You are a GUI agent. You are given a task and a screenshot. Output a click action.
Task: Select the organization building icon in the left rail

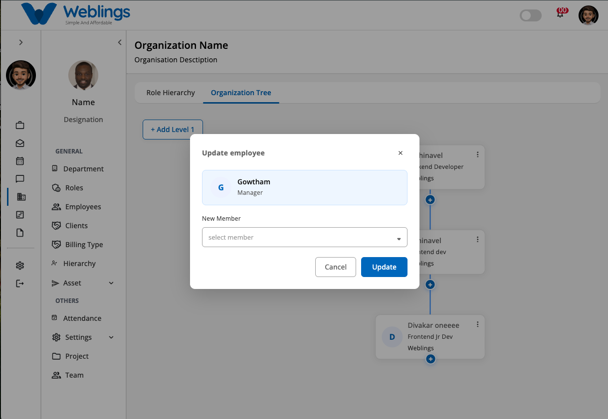(21, 197)
